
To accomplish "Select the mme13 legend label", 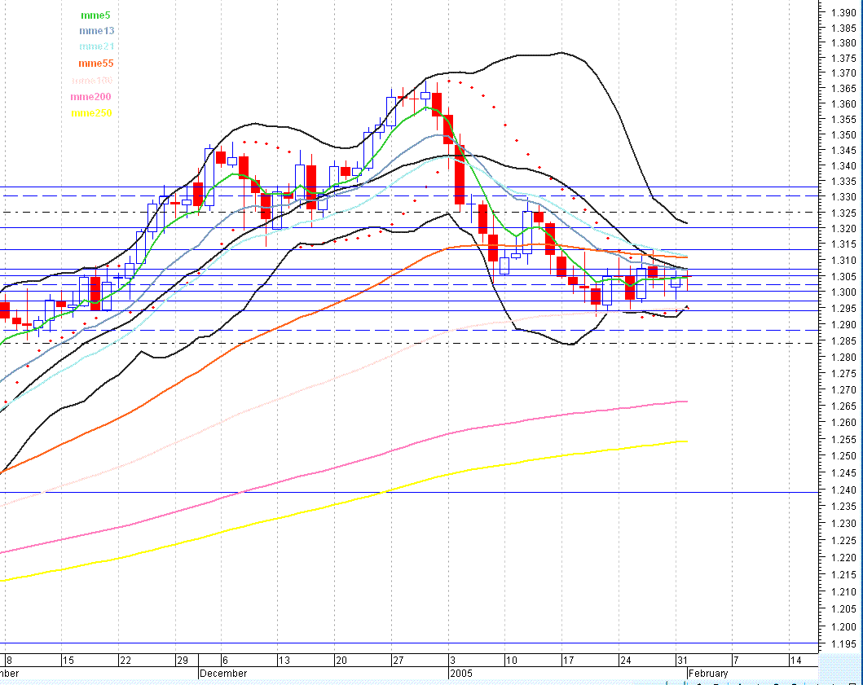I will coord(96,31).
